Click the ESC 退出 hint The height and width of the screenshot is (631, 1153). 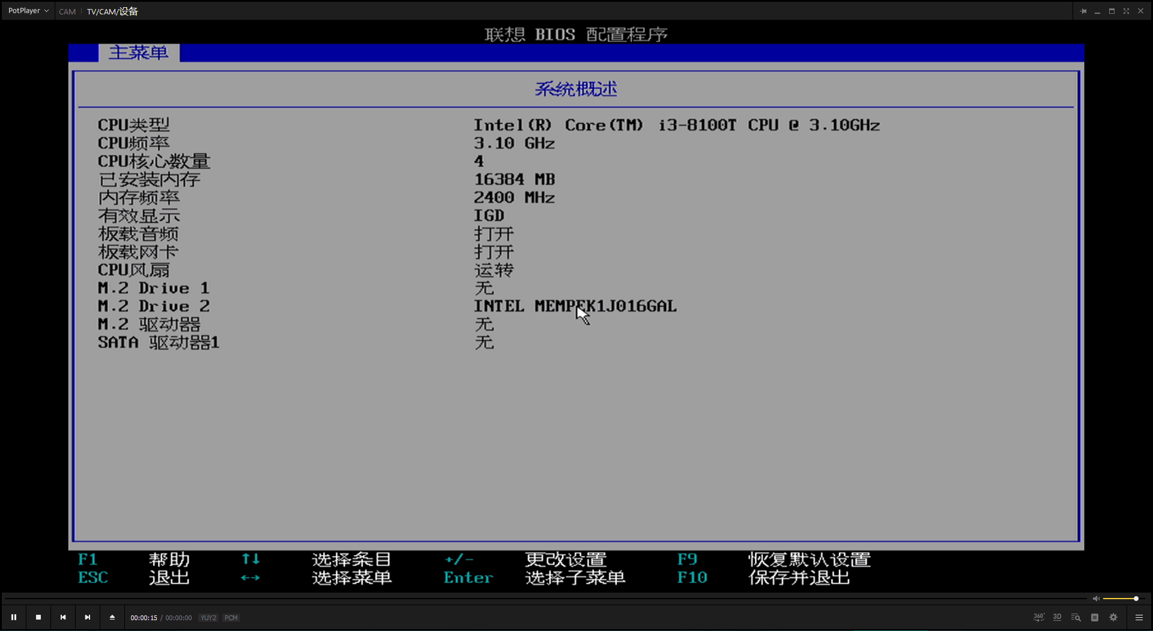pos(133,577)
